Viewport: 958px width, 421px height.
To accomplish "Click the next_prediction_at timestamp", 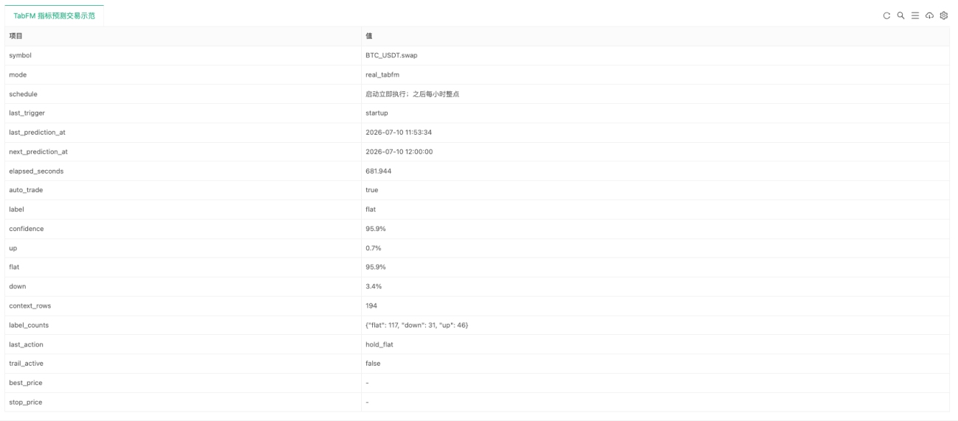I will point(399,152).
